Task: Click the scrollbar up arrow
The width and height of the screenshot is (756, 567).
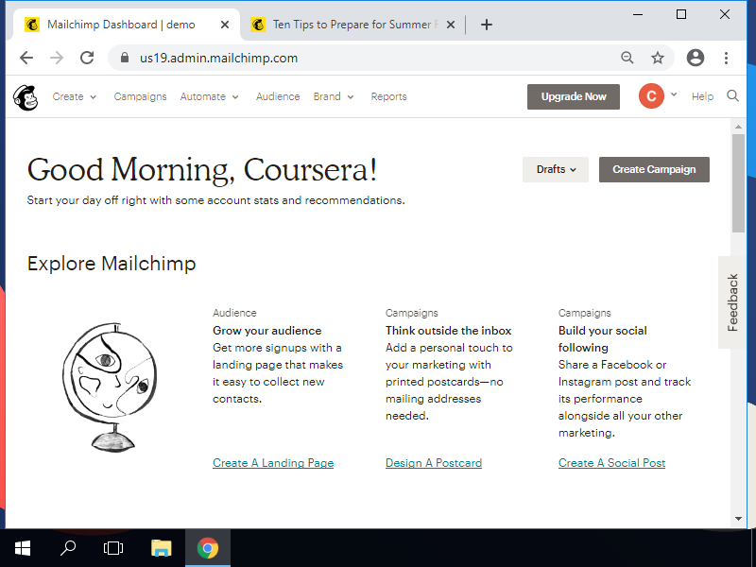Action: pyautogui.click(x=738, y=127)
